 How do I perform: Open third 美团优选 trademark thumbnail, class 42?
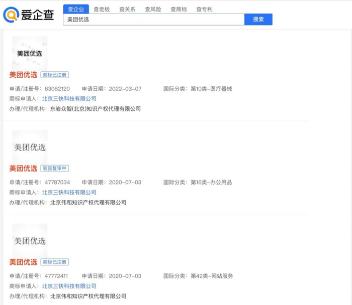click(30, 240)
